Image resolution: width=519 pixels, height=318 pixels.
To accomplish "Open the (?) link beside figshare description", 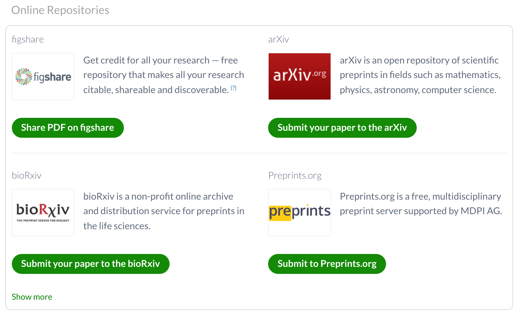I will click(x=233, y=87).
